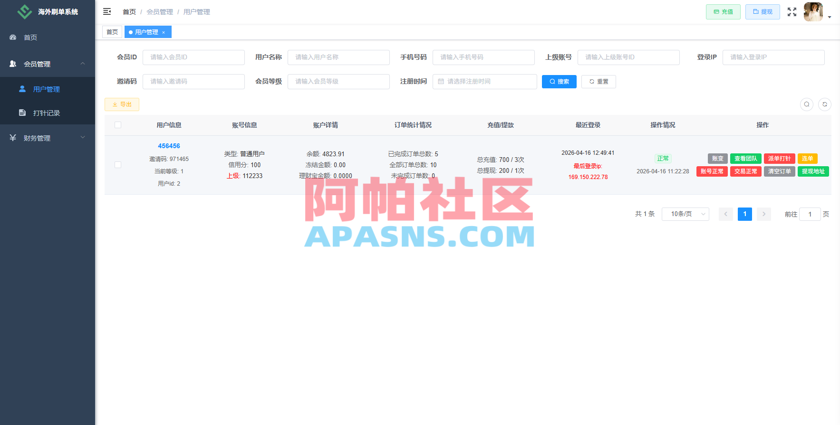
Task: Open the 注册时间 date picker
Action: tap(485, 82)
